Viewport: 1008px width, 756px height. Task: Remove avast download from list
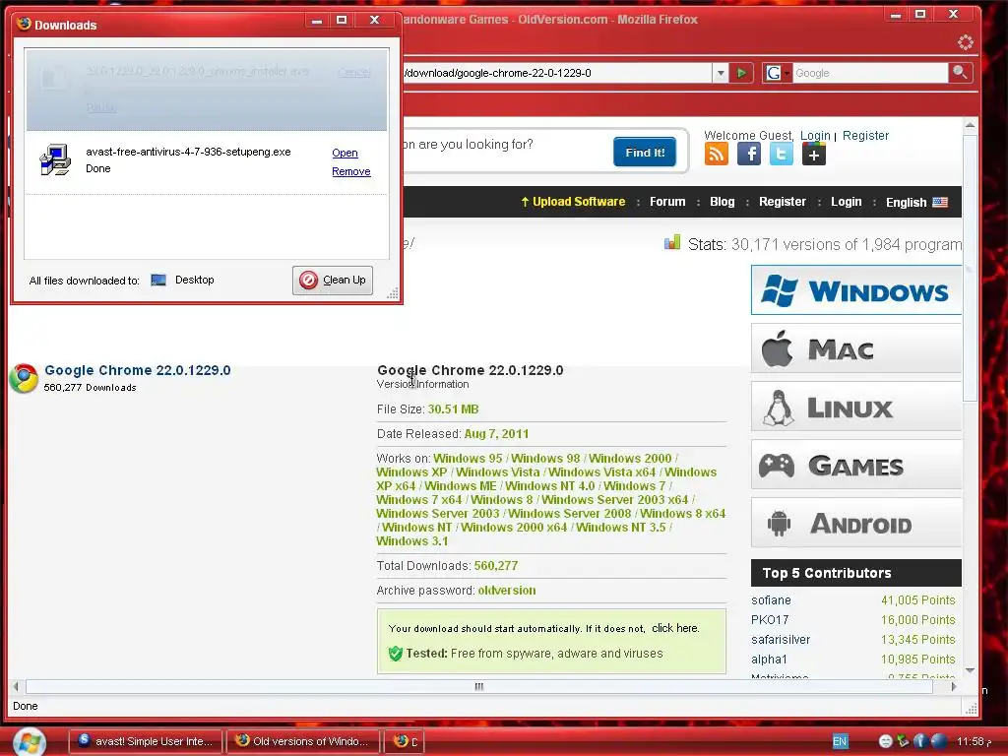pos(351,171)
